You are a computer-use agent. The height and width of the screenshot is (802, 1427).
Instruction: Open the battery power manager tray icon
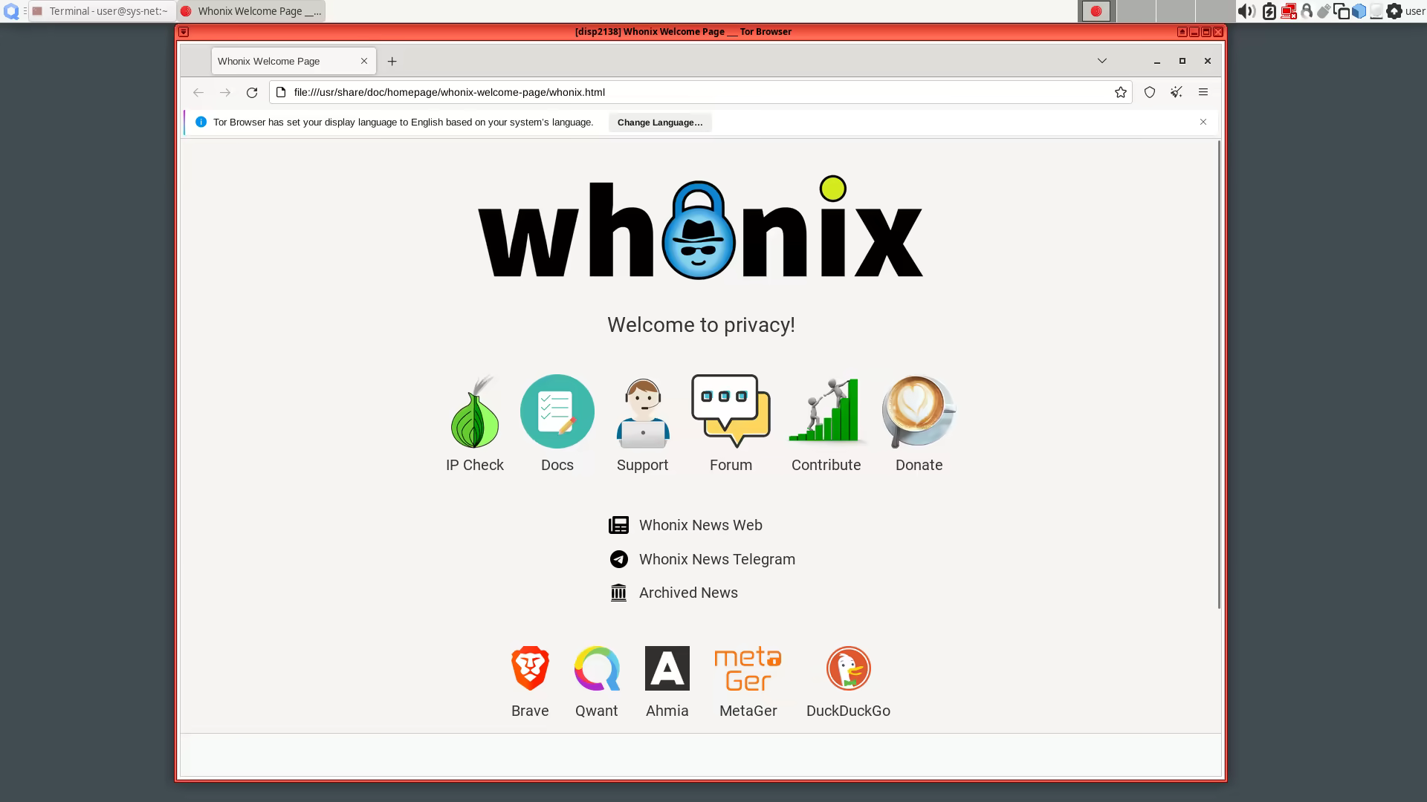[x=1269, y=11]
